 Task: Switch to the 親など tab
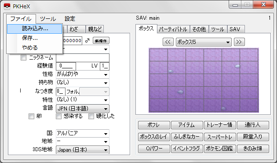coord(95,29)
